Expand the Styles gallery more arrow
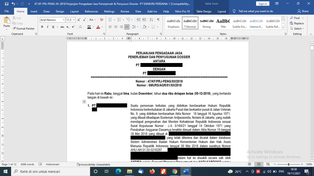This screenshot has width=314, height=176. 283,28
